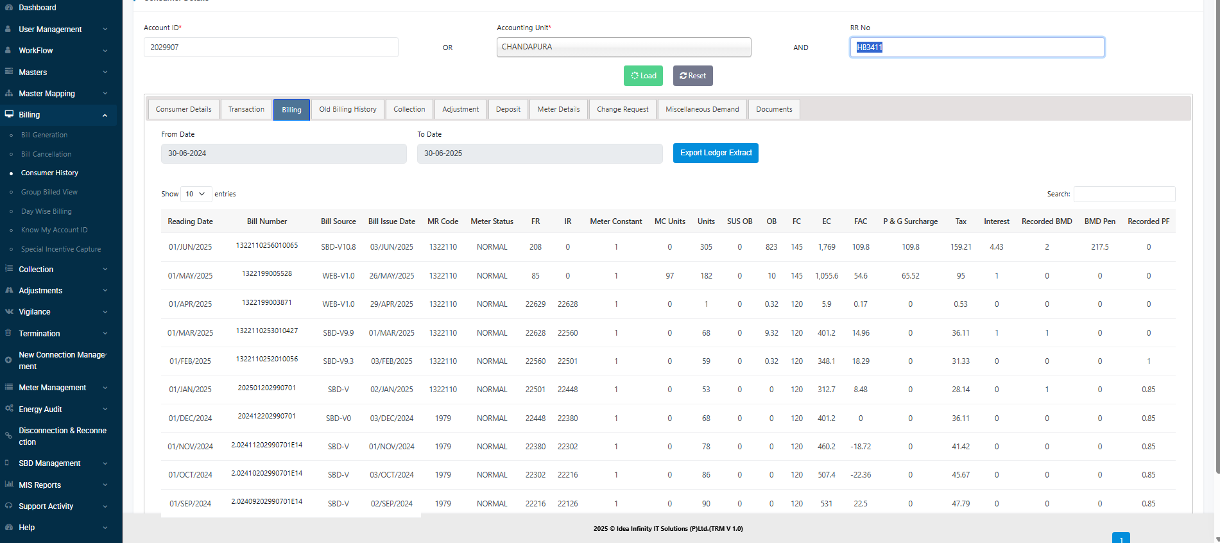
Task: Open Group Billed View link
Action: click(x=49, y=192)
